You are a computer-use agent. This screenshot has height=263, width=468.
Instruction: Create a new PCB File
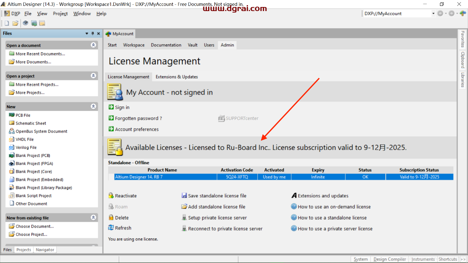click(23, 115)
